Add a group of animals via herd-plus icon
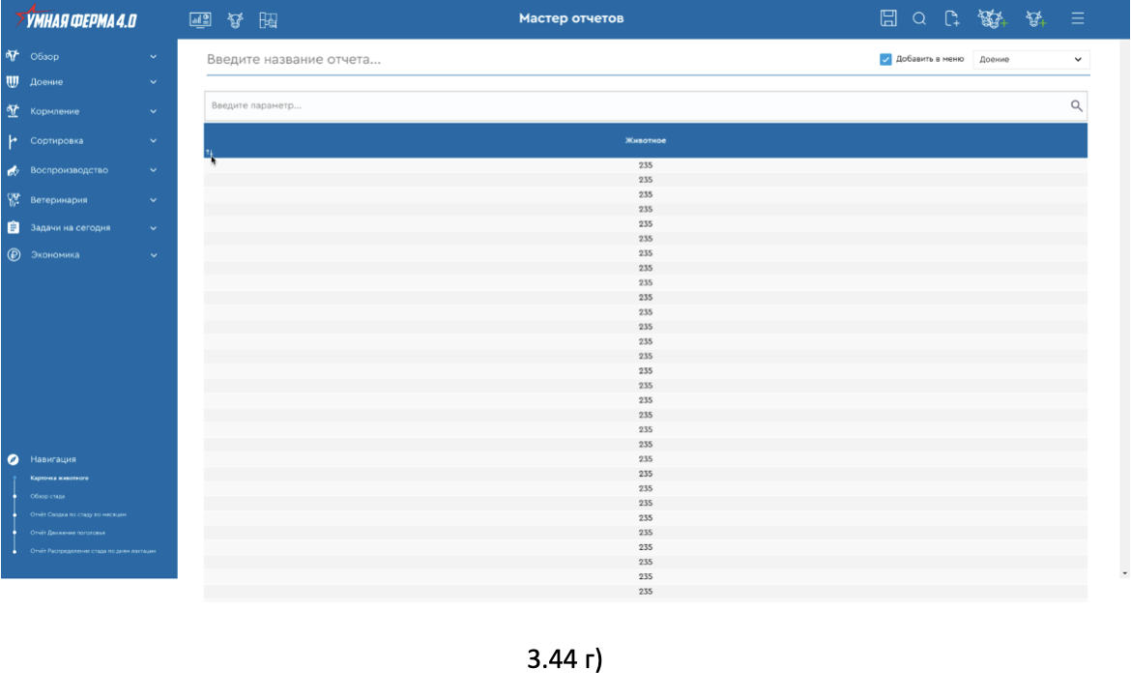1131x698 pixels. [x=993, y=18]
